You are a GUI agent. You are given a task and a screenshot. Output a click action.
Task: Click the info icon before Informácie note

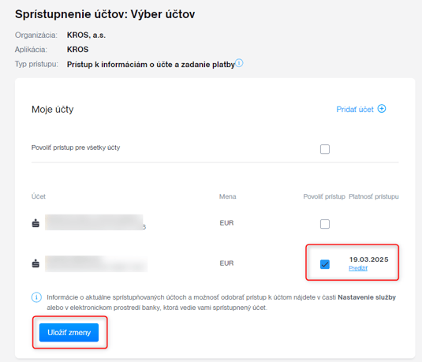[36, 297]
